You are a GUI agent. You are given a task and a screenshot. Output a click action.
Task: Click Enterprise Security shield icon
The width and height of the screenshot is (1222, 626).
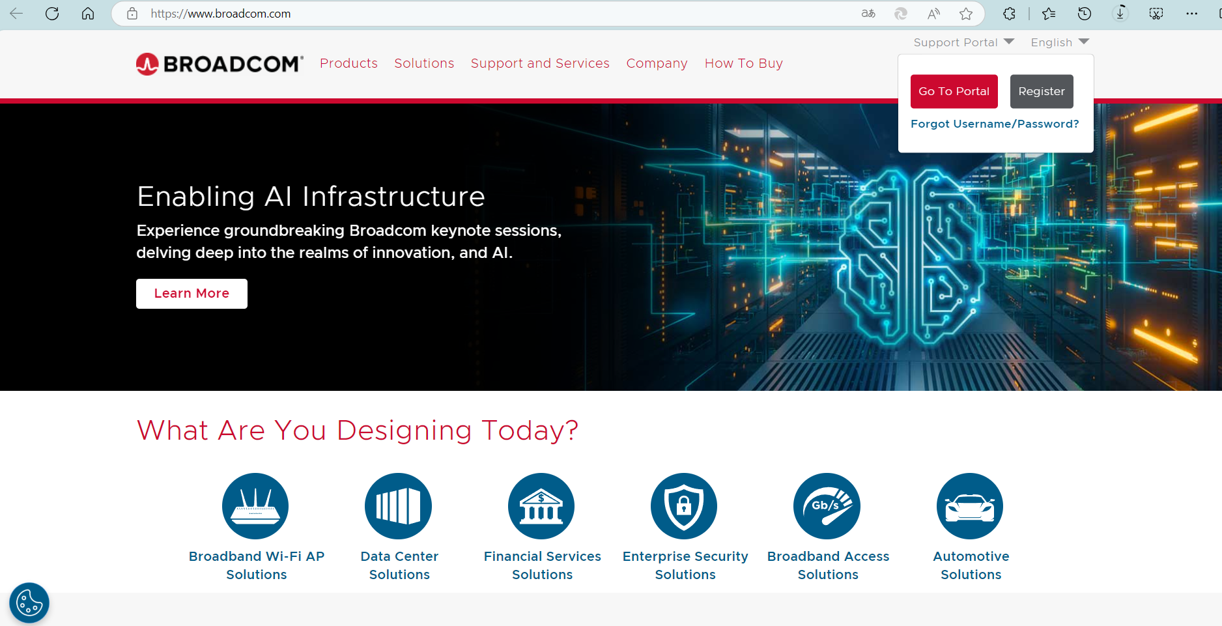(684, 506)
